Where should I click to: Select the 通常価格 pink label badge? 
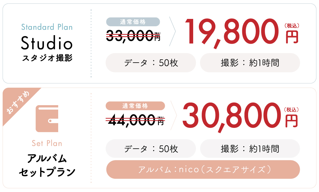pos(135,106)
